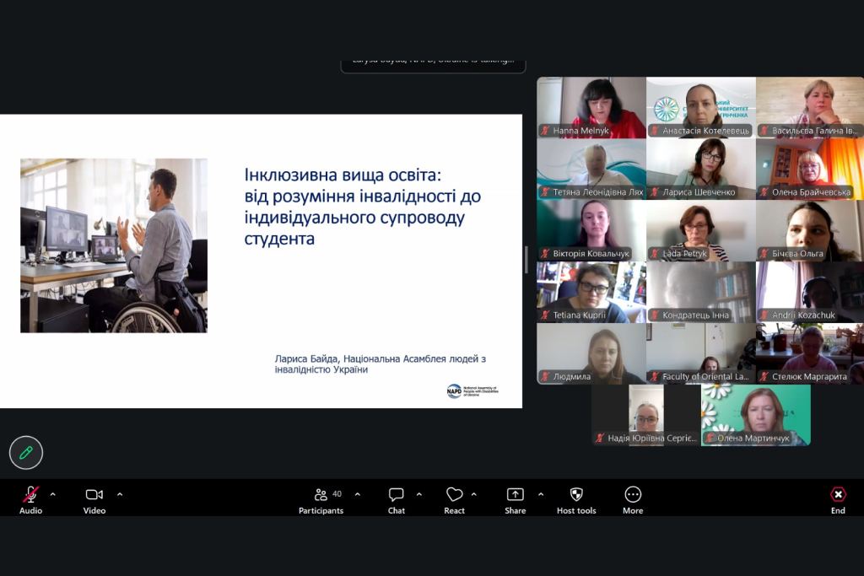Viewport: 864px width, 576px height.
Task: Click muted mic icon beside Людмила
Action: click(x=546, y=377)
